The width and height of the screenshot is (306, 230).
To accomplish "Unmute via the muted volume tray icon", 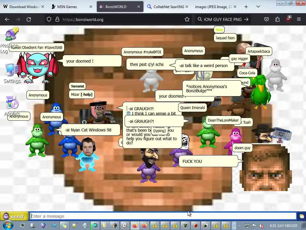I will (261, 226).
